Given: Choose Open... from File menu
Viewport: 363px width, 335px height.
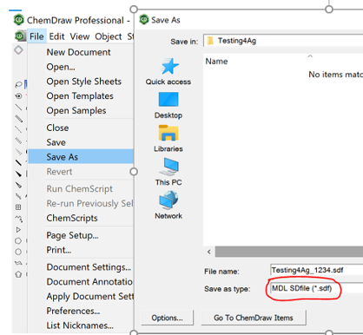Looking at the screenshot, I should click(81, 67).
